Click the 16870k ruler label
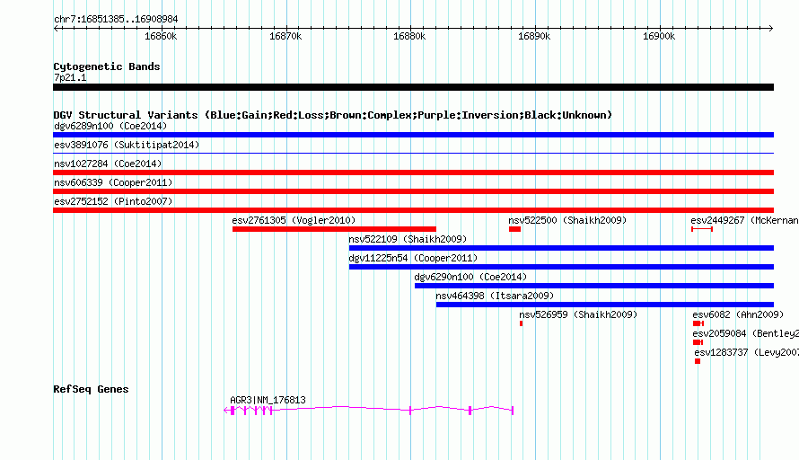This screenshot has width=799, height=460. pos(285,36)
